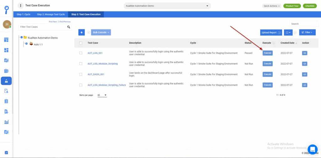Go to Step 2: Manage Test Cycle tab
The height and width of the screenshot is (158, 321).
(x=51, y=14)
